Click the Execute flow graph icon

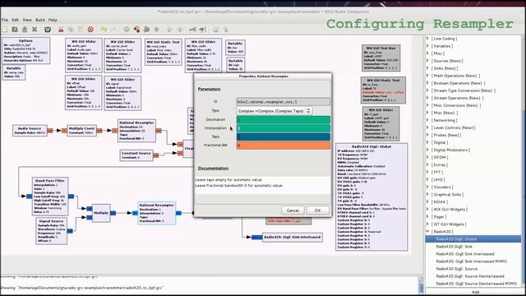146,30
